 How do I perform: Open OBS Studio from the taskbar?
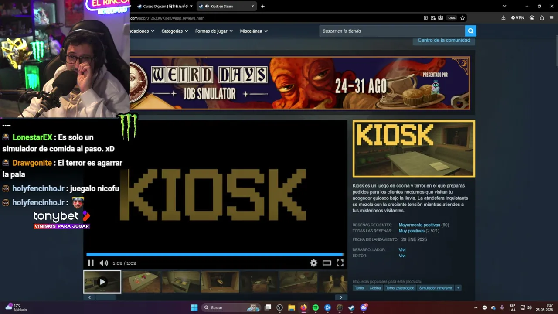point(280,307)
